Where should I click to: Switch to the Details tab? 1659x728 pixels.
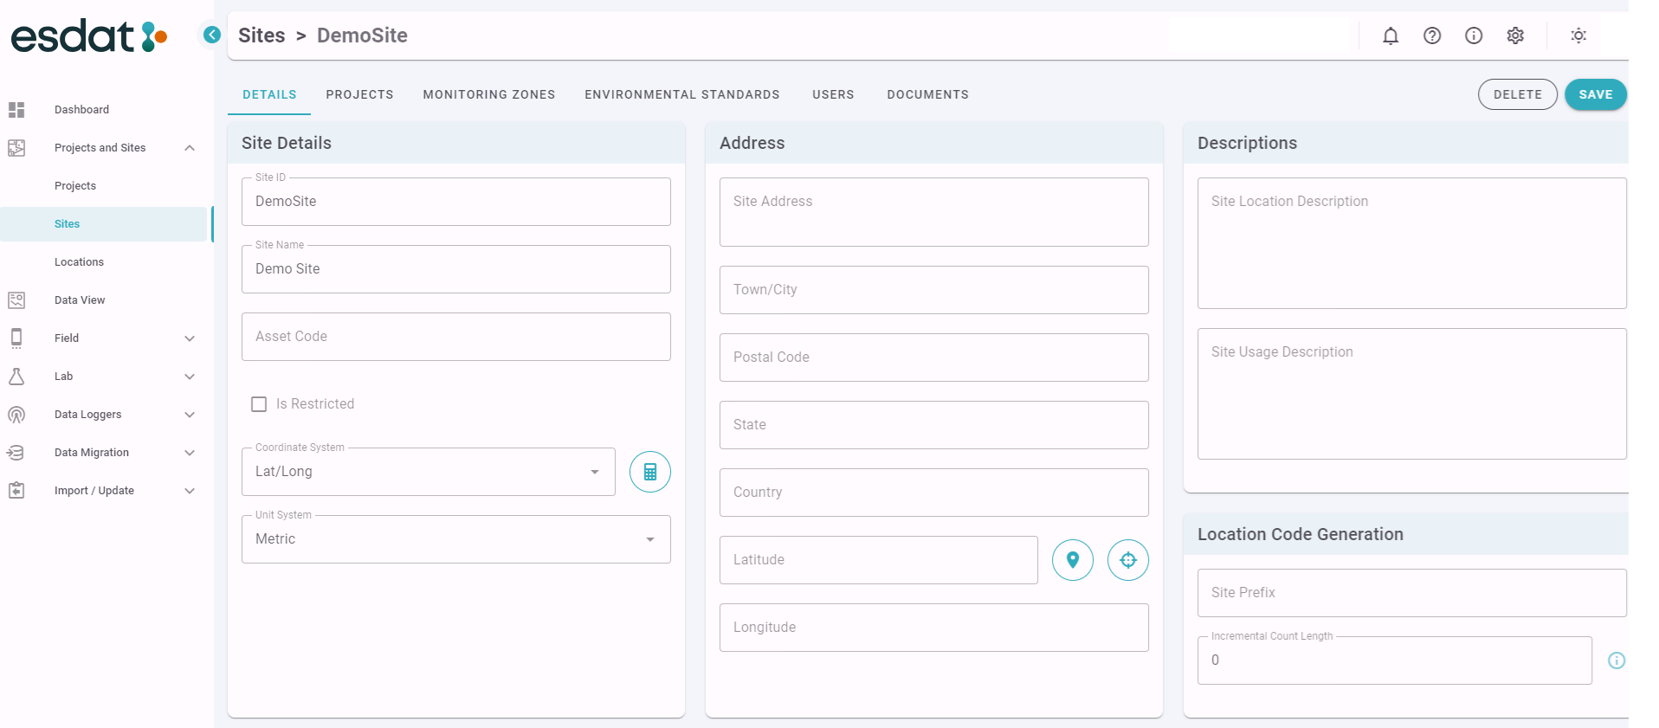click(x=269, y=95)
